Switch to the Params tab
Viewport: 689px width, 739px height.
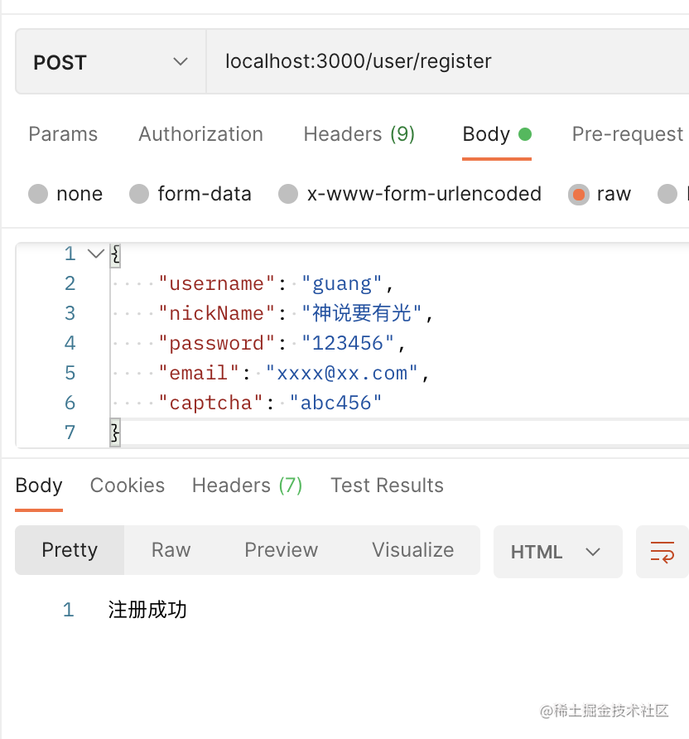coord(63,134)
